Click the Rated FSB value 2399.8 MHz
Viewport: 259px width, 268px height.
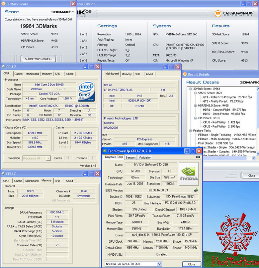(x=35, y=147)
